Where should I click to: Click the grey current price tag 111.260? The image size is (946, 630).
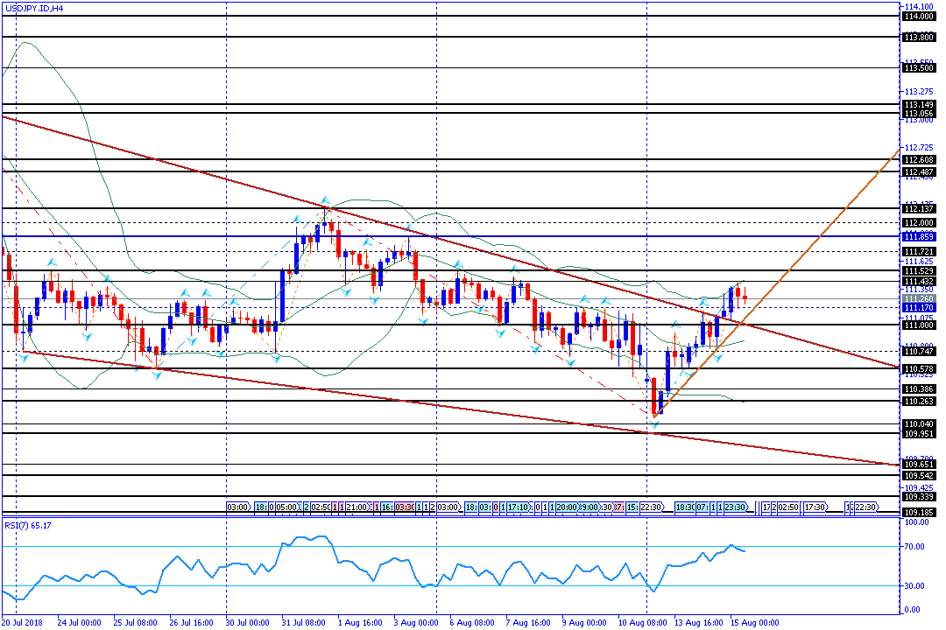[917, 298]
